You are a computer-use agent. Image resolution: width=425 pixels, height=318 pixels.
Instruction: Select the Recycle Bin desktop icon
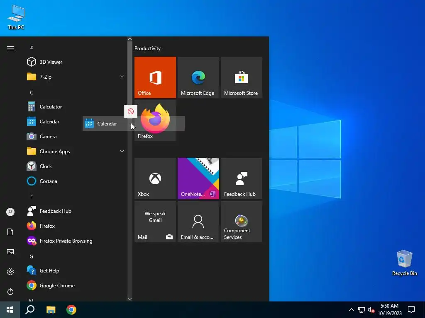pyautogui.click(x=404, y=263)
